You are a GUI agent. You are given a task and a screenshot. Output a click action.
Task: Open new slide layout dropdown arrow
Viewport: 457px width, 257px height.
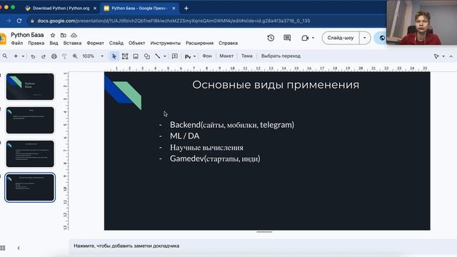coord(23,56)
